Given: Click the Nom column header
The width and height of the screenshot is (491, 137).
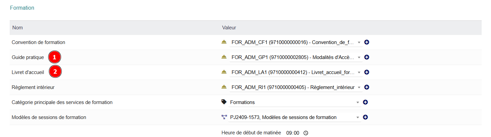Looking at the screenshot, I should [x=17, y=28].
